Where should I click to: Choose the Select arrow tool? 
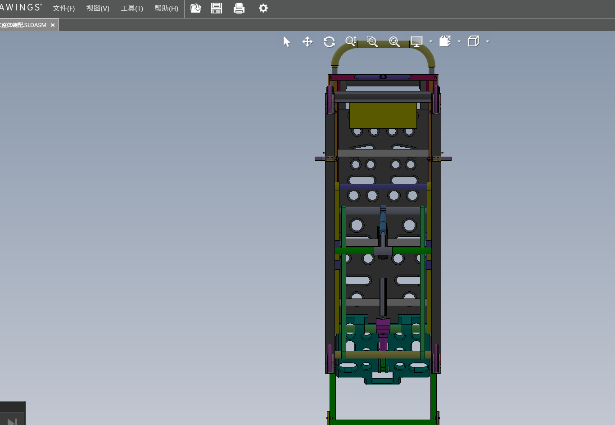click(x=287, y=42)
